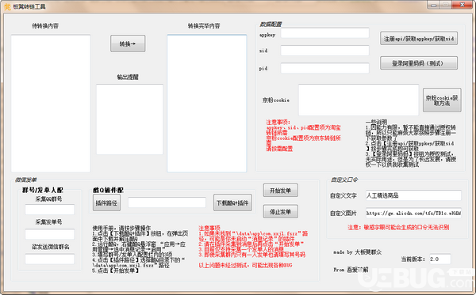
Task: Click the 微信发单 group label
Action: 26,180
